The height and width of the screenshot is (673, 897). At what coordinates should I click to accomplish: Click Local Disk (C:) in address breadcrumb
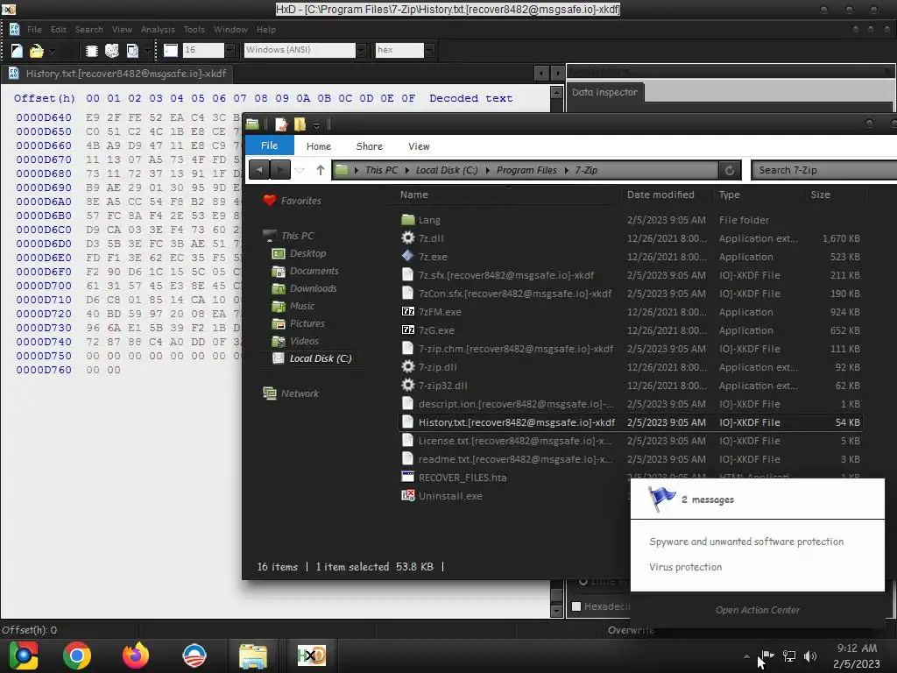pos(447,170)
